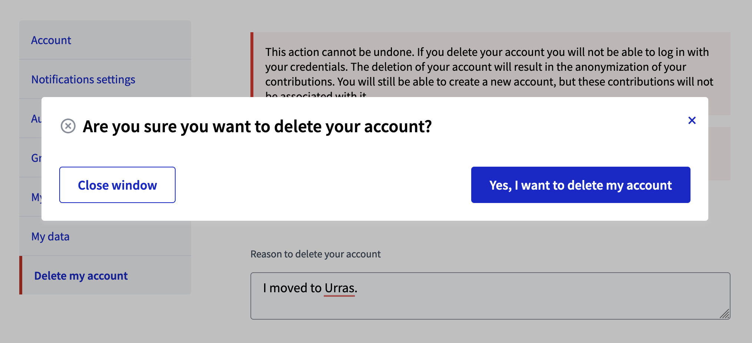Confirm with Yes, I want to delete my account

(x=580, y=185)
